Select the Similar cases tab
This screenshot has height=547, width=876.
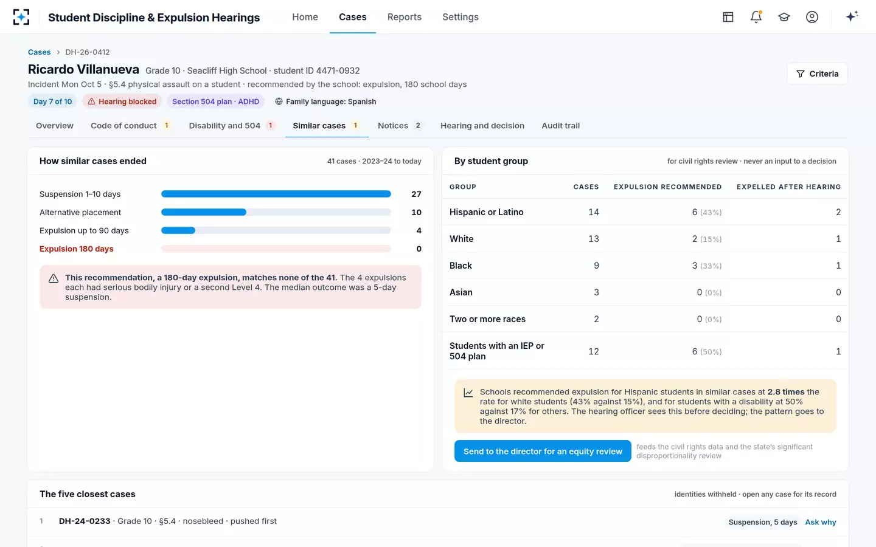327,126
